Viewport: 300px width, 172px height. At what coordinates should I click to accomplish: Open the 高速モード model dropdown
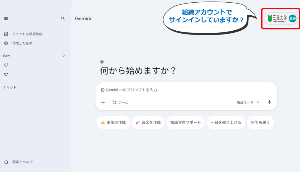coord(248,102)
